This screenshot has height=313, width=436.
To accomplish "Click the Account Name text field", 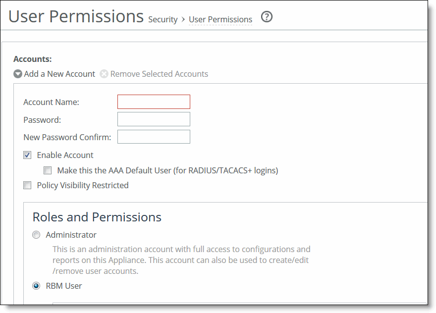I will (x=154, y=102).
